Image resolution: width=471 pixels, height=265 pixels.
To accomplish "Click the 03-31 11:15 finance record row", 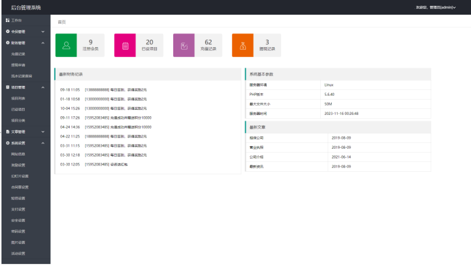I will click(103, 146).
